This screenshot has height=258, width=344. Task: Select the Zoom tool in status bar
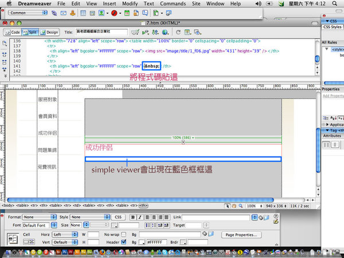241,206
